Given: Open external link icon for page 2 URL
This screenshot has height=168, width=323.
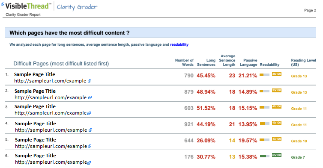Looking at the screenshot, I should coord(90,97).
